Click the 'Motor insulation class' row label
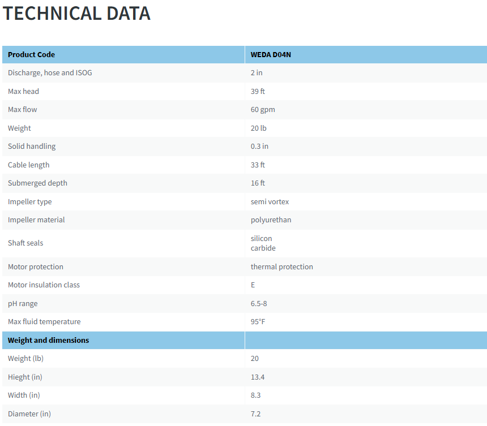Screen dimensions: 487x426 coord(44,285)
